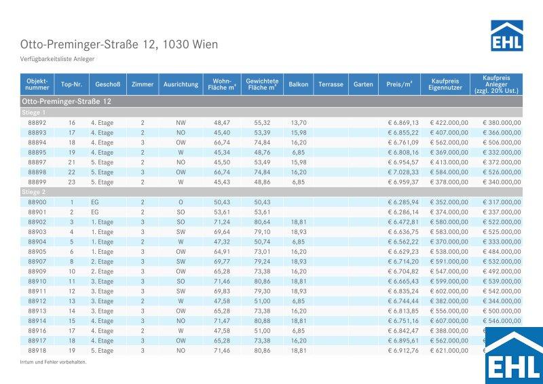Click the footnote Irrtum und Fehler vorbehalten
543x384 pixels.
(x=54, y=362)
